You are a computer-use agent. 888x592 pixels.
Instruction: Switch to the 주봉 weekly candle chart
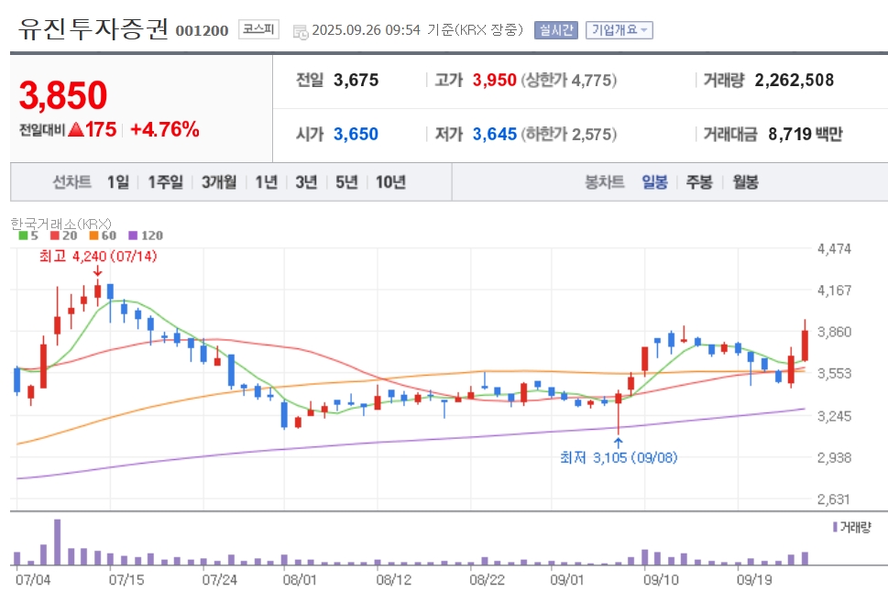tap(699, 181)
